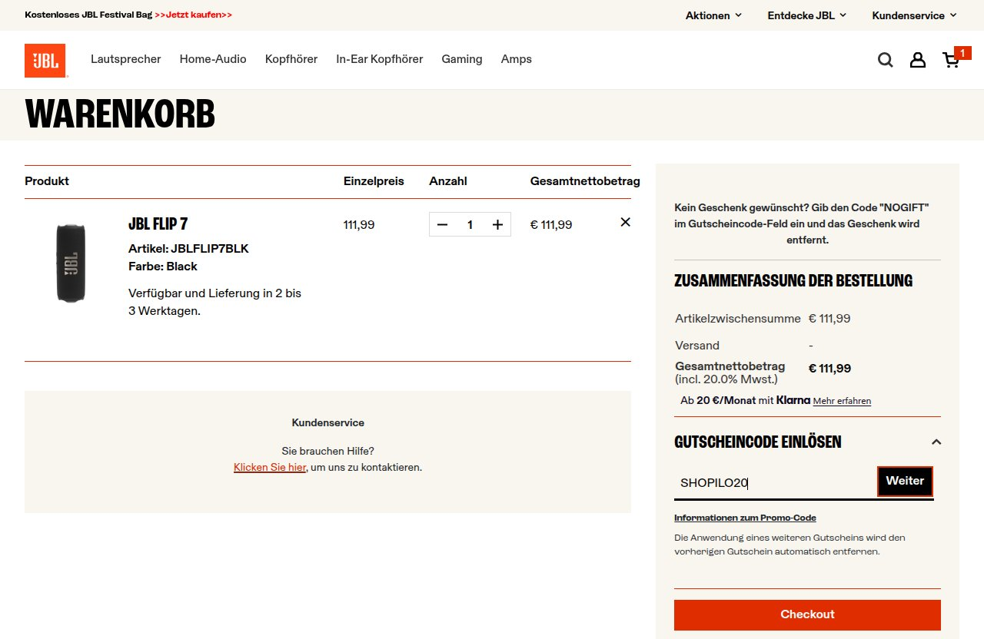Decrease quantity with the minus button

coord(442,224)
